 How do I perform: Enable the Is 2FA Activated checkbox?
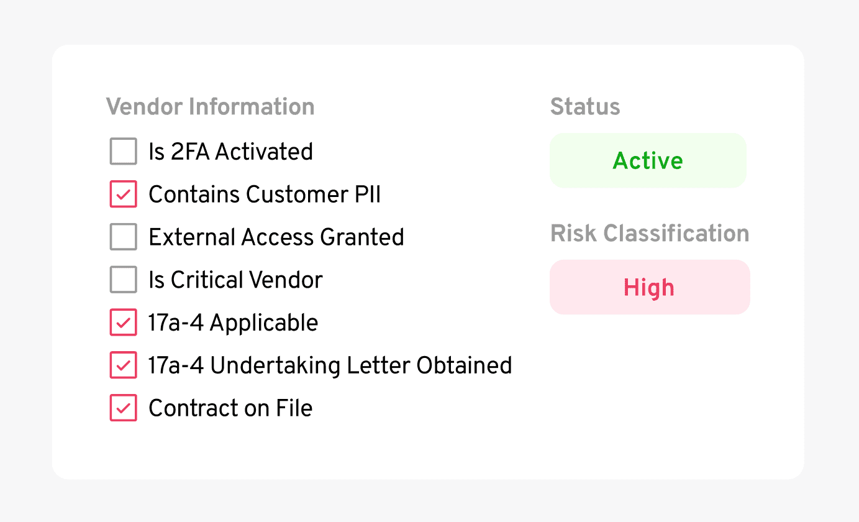point(123,151)
